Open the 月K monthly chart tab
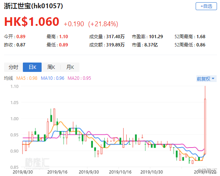 [x=70, y=67]
